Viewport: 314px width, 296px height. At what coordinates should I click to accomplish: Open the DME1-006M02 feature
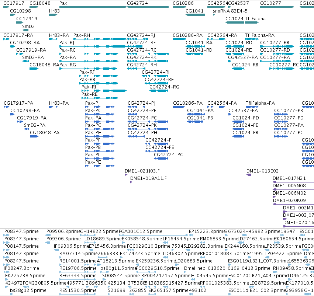pyautogui.click(x=293, y=197)
